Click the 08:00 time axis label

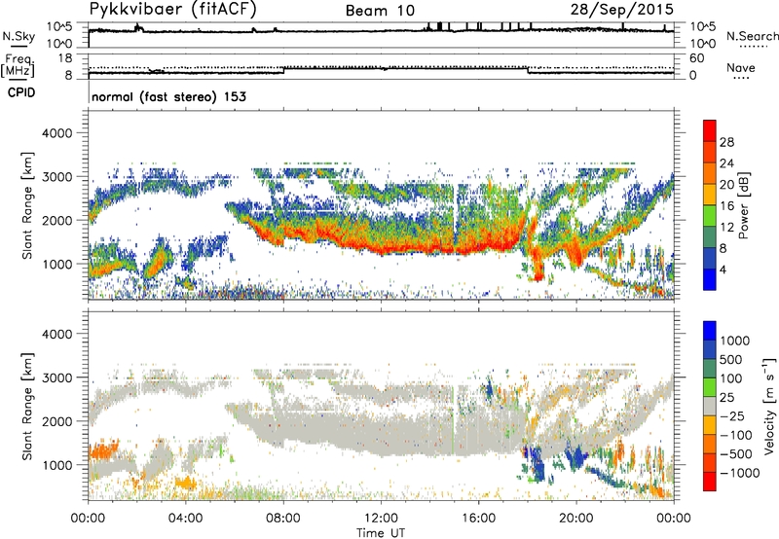pyautogui.click(x=283, y=519)
